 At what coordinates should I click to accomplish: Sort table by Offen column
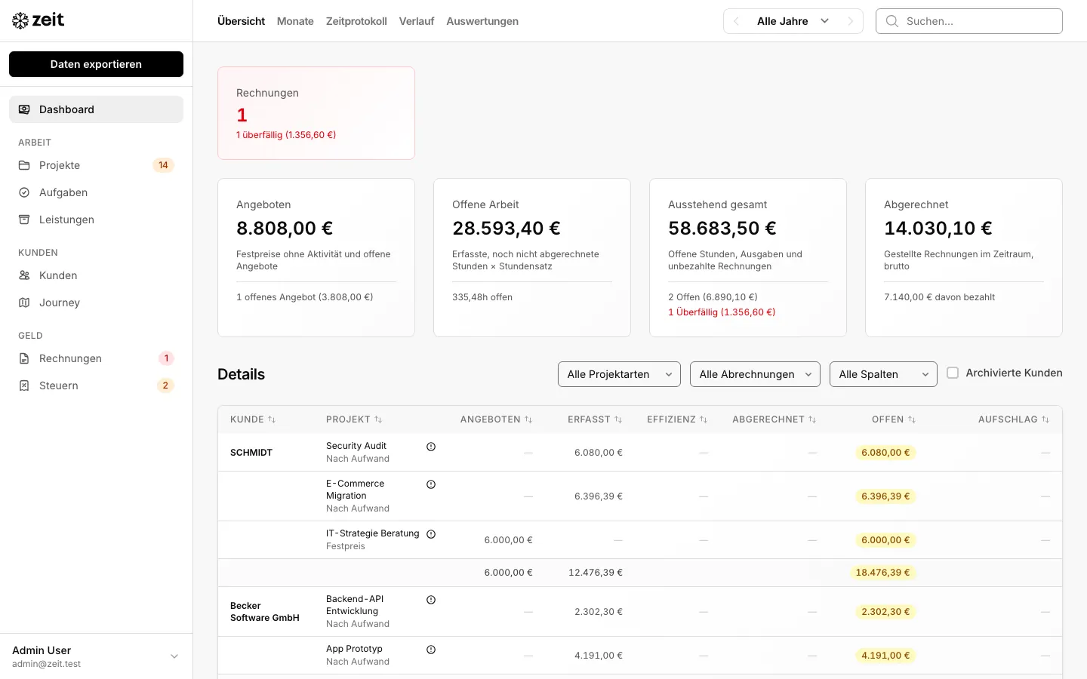tap(894, 419)
